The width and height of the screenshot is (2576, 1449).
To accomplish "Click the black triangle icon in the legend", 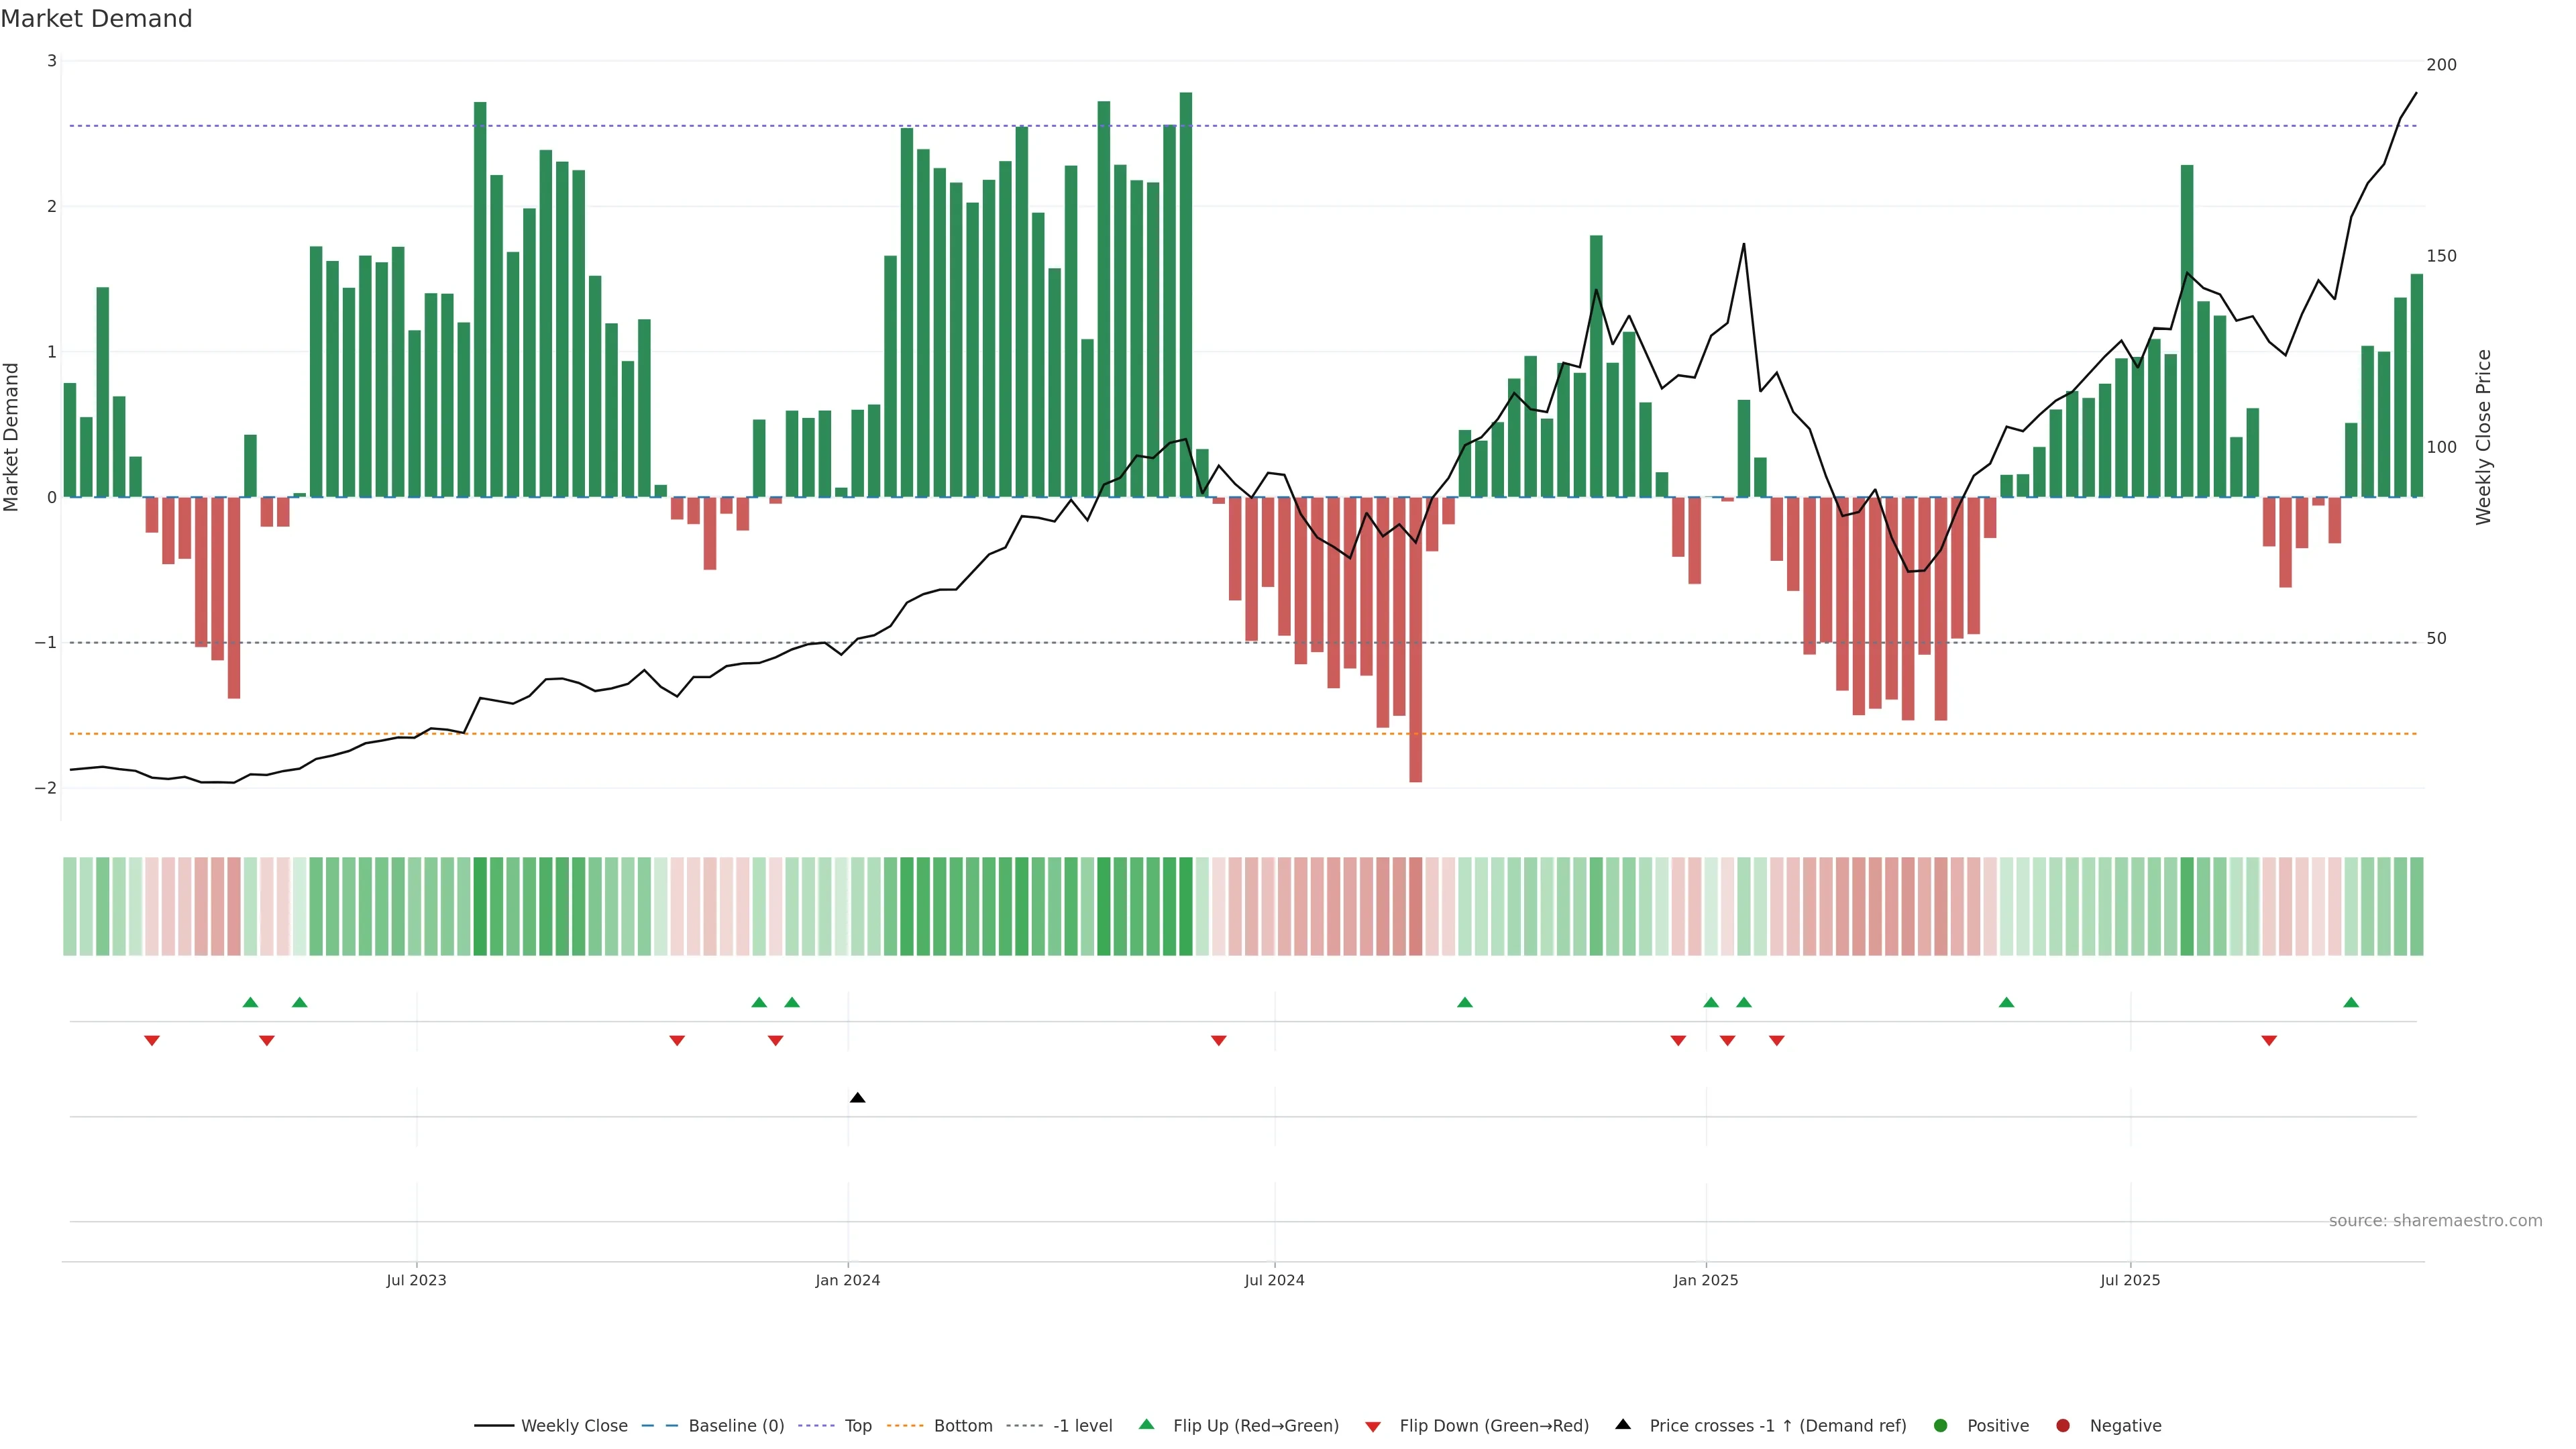I will coord(1623,1424).
